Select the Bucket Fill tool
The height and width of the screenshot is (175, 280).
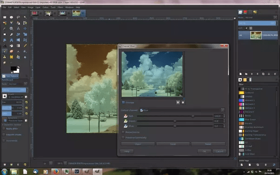pos(12,46)
